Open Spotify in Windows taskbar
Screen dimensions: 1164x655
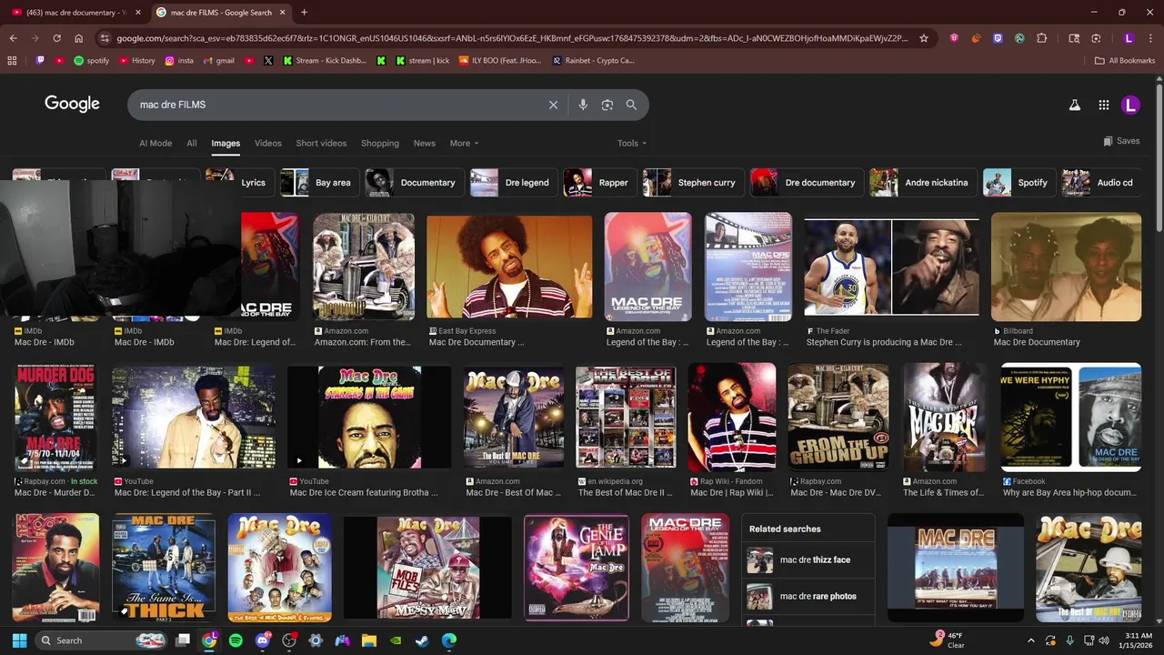click(236, 640)
